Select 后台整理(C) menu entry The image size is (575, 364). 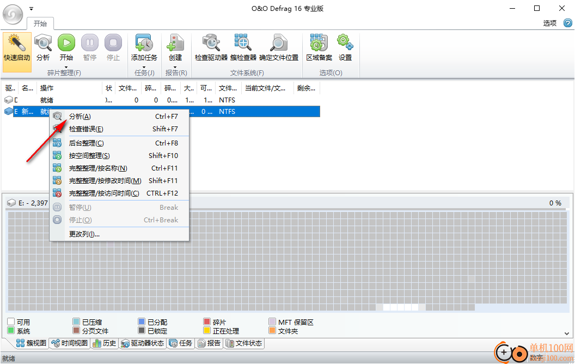[119, 143]
